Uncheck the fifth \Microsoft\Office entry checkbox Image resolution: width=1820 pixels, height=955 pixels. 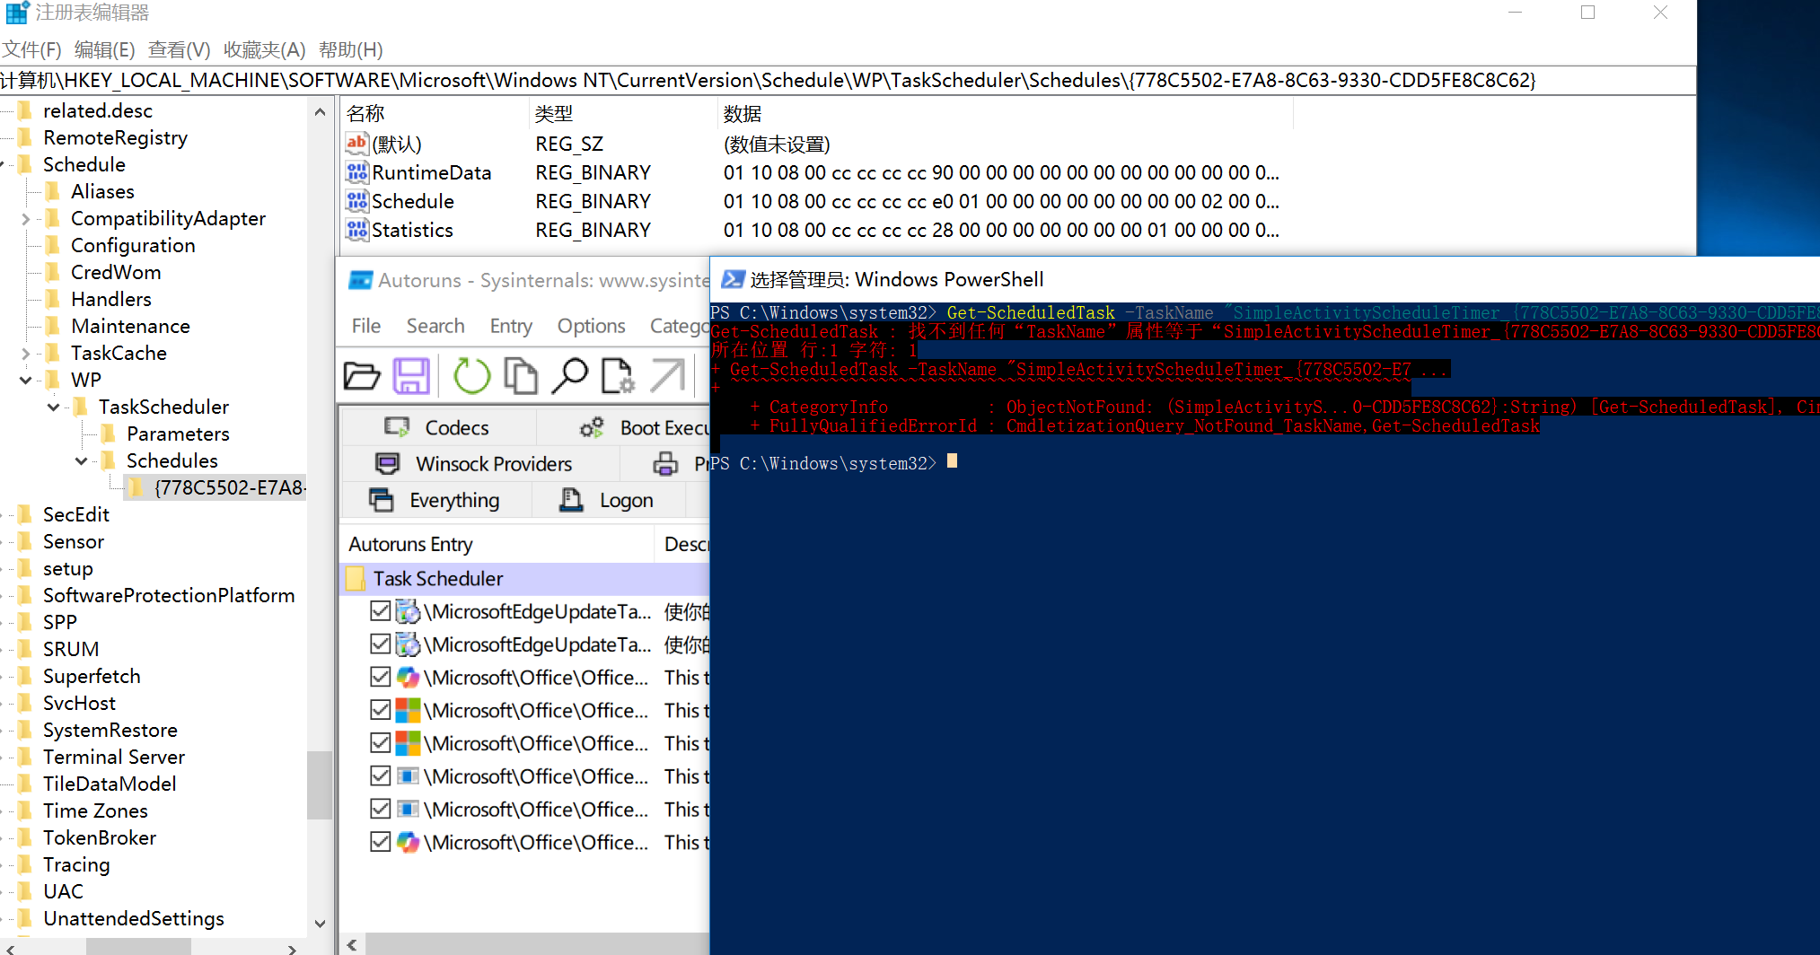tap(381, 810)
